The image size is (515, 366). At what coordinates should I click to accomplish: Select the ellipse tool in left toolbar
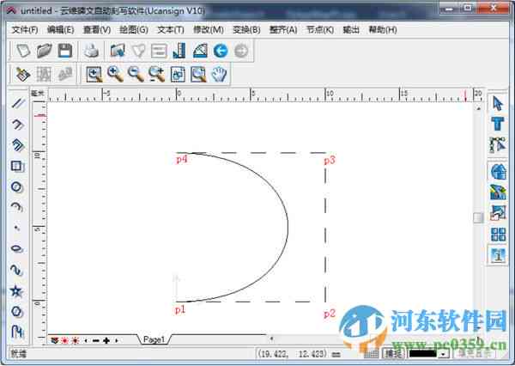tap(17, 248)
